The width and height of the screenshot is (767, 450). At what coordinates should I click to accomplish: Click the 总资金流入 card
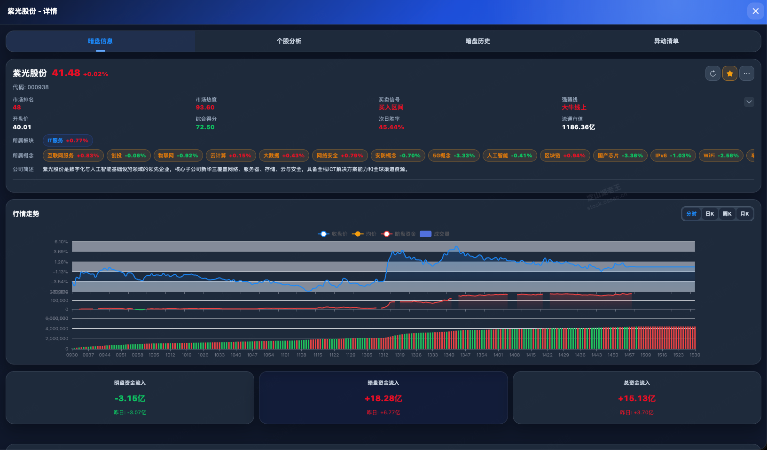click(637, 398)
